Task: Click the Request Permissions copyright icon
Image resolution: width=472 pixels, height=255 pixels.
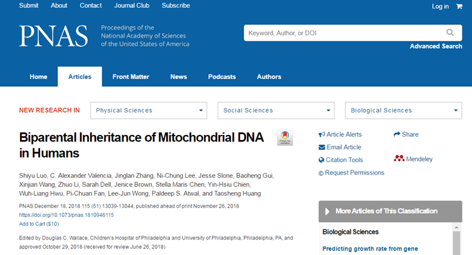Action: pyautogui.click(x=321, y=173)
